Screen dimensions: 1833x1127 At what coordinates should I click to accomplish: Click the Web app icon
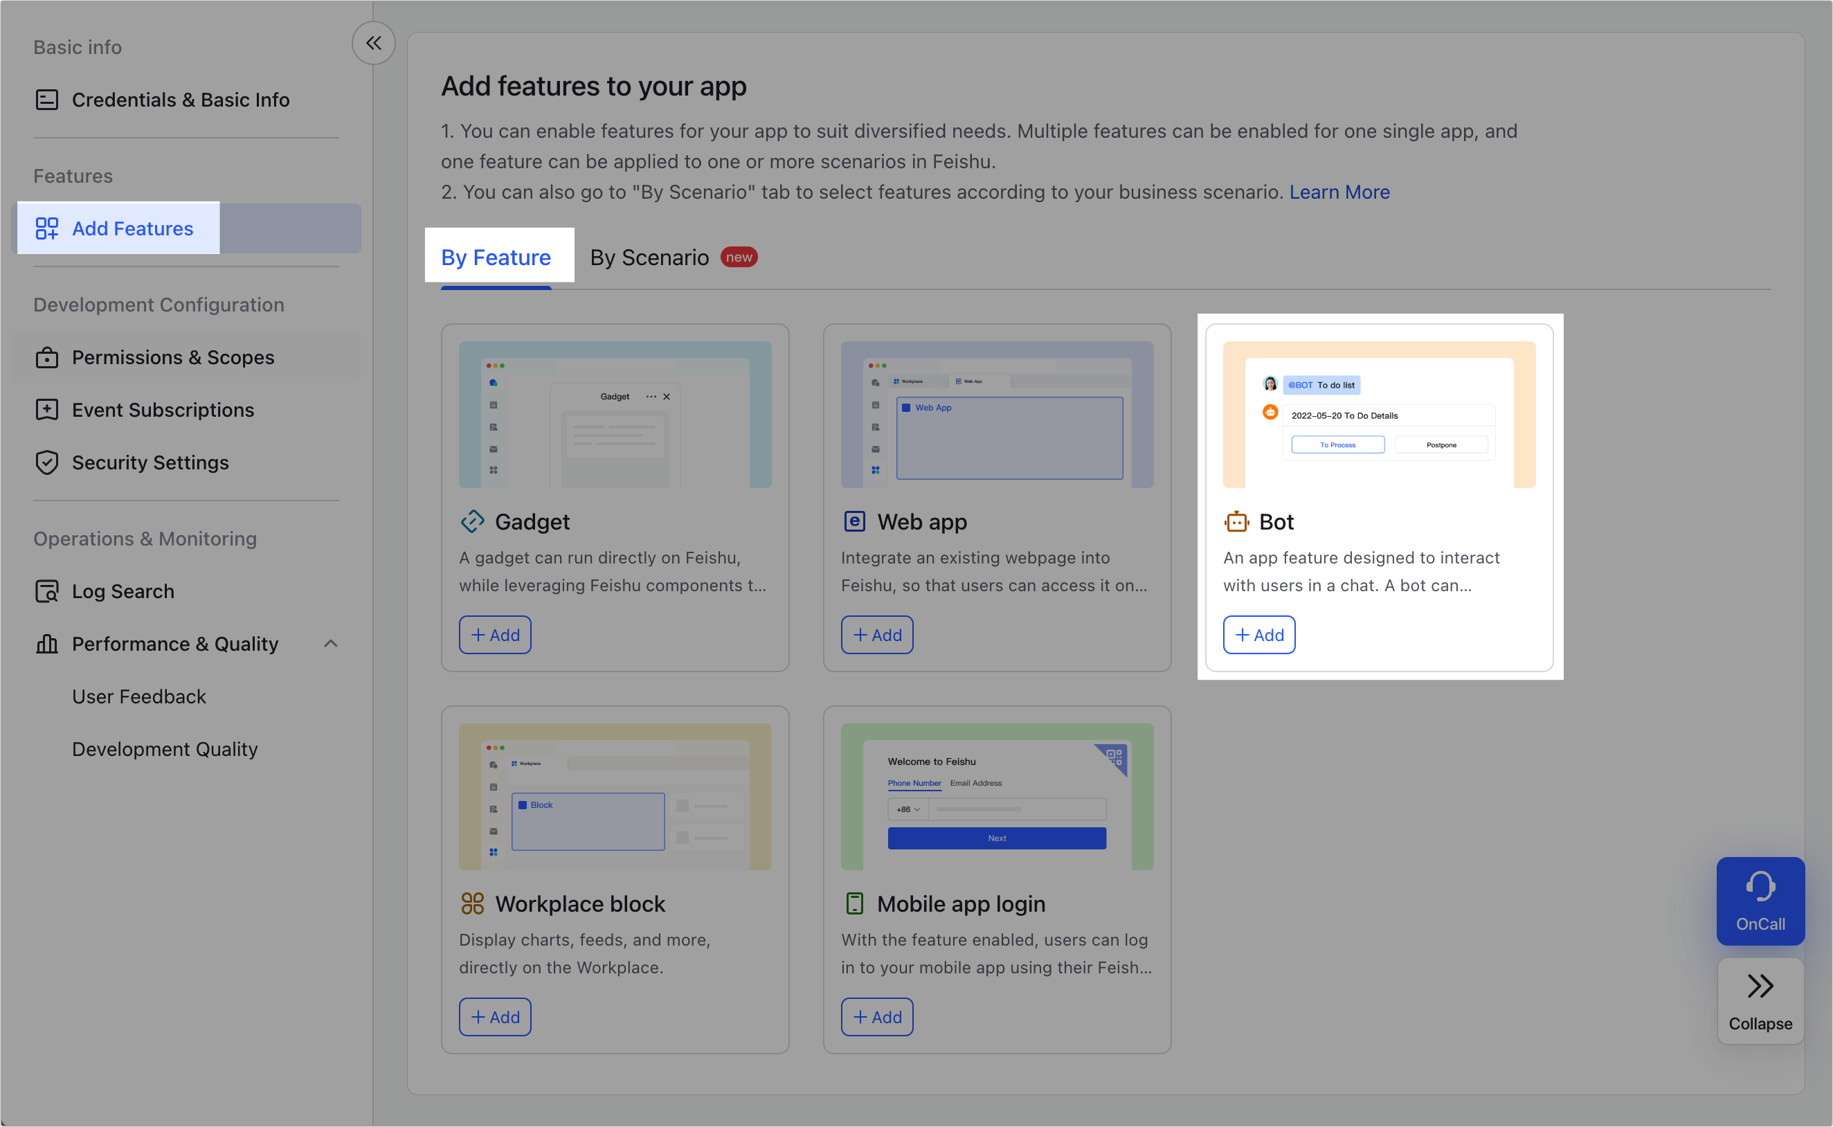[854, 522]
